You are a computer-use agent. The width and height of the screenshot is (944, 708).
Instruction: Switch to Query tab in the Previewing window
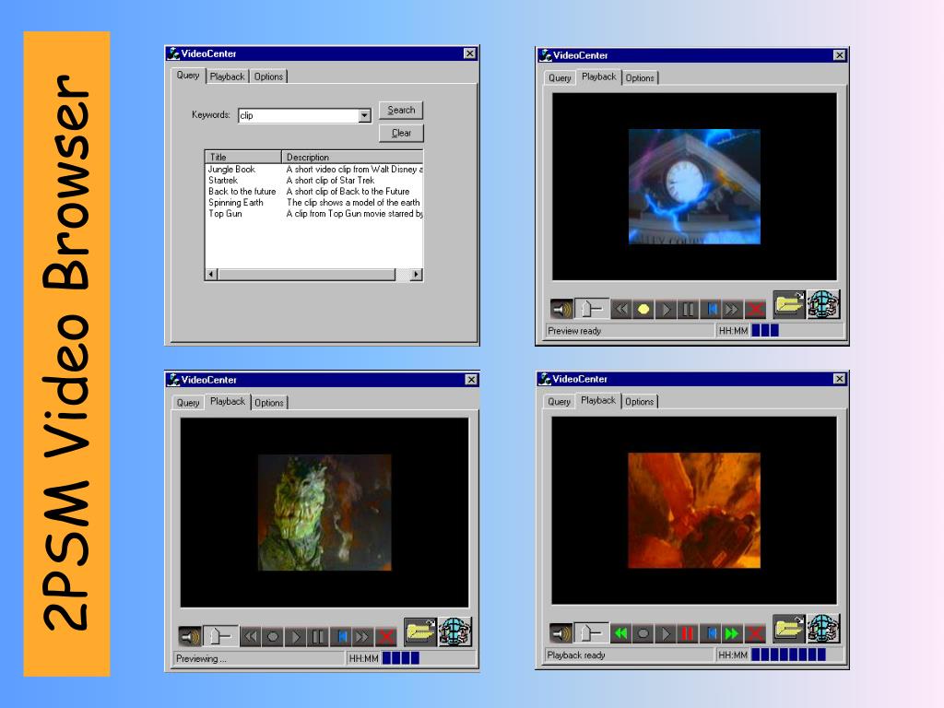tap(188, 403)
